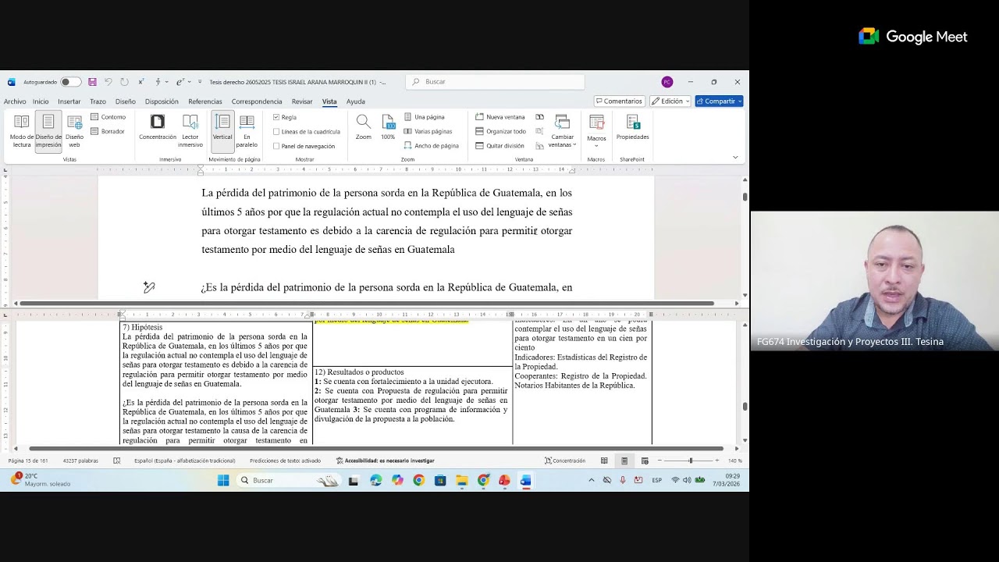Open the Correspondencia tab
Screen dimensions: 999x562
point(257,101)
